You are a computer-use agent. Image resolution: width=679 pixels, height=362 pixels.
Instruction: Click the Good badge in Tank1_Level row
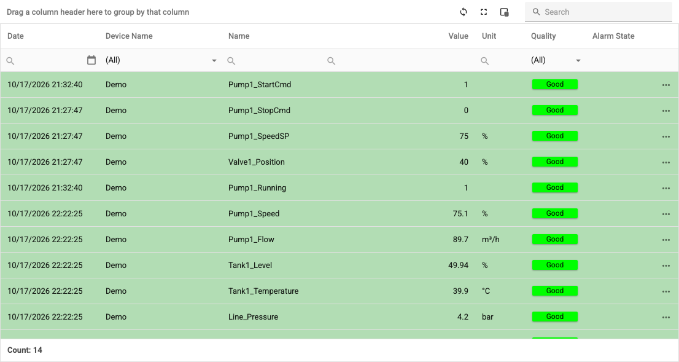point(555,265)
